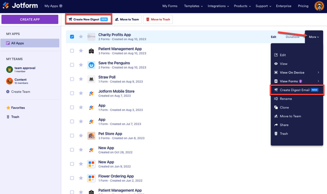Click the Save the Penguins app icon
Viewport: 327px width, 194px height.
click(x=91, y=65)
